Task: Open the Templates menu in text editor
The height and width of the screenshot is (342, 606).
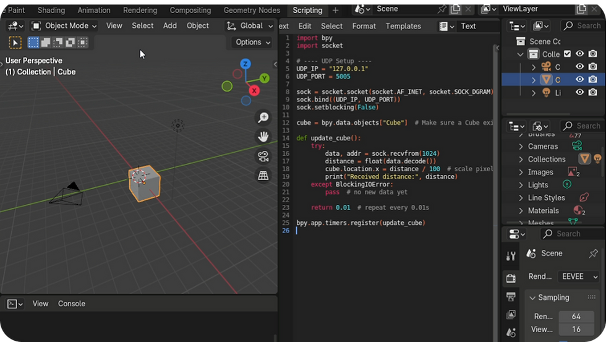Action: coord(403,26)
